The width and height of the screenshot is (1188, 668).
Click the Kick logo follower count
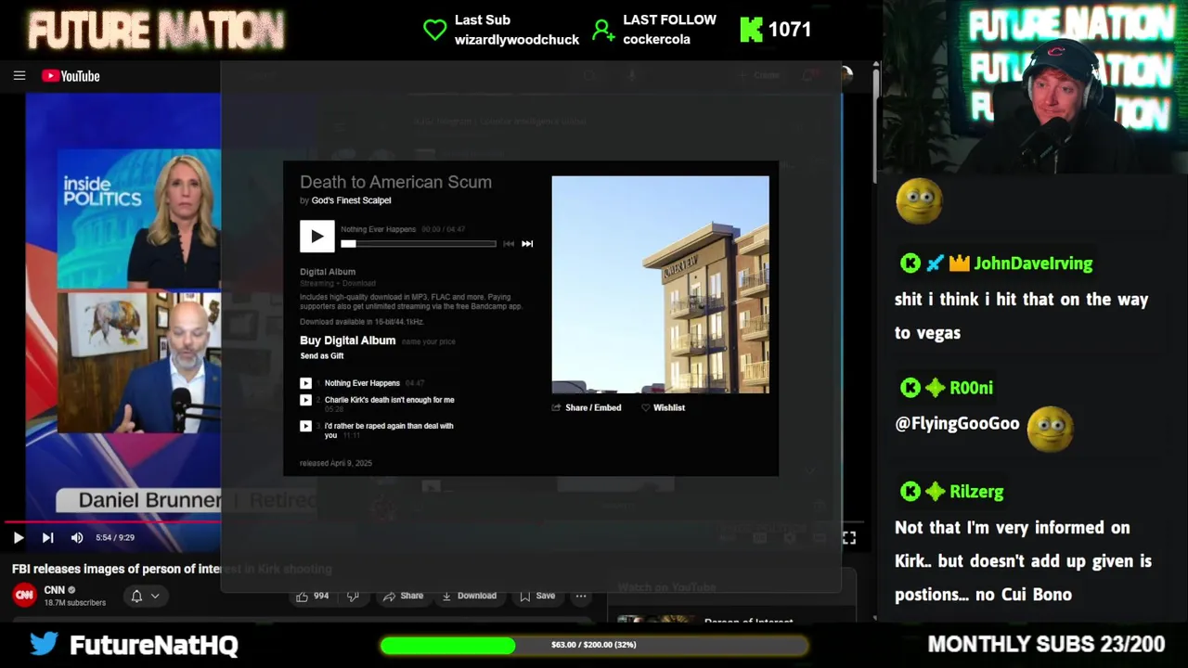click(x=776, y=30)
